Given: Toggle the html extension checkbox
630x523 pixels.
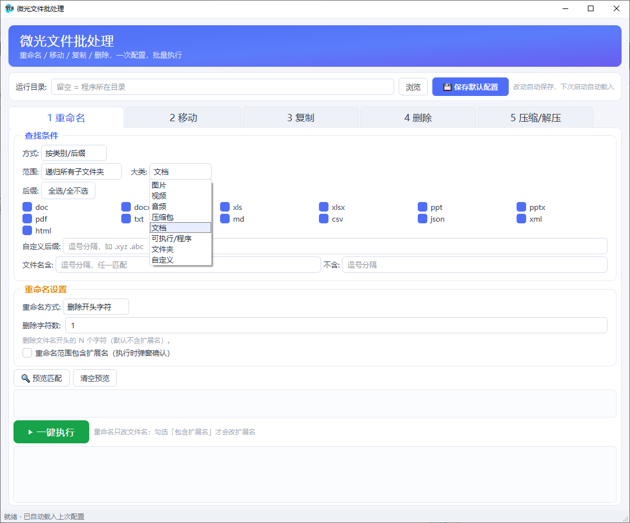Looking at the screenshot, I should click(28, 230).
